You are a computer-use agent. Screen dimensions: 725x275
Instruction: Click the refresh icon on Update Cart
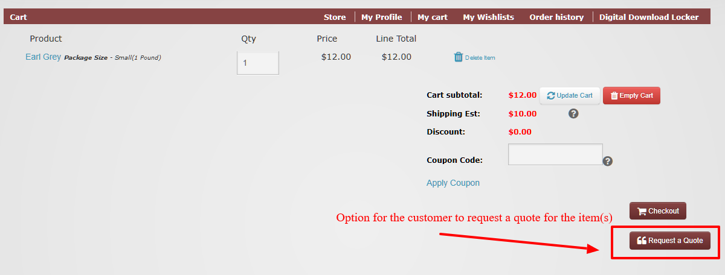[551, 95]
